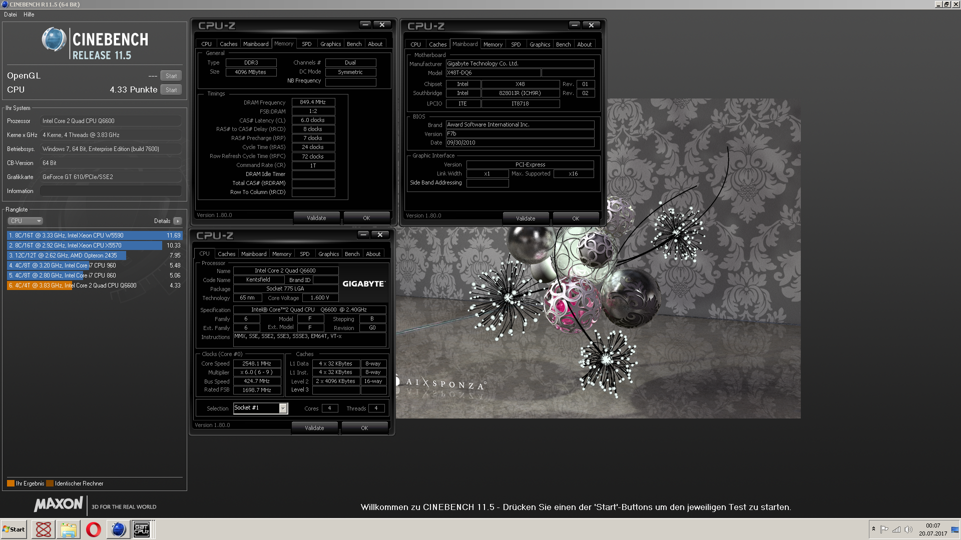Viewport: 961px width, 540px height.
Task: Select ranking row Core i7 CPU 860
Action: pyautogui.click(x=95, y=275)
